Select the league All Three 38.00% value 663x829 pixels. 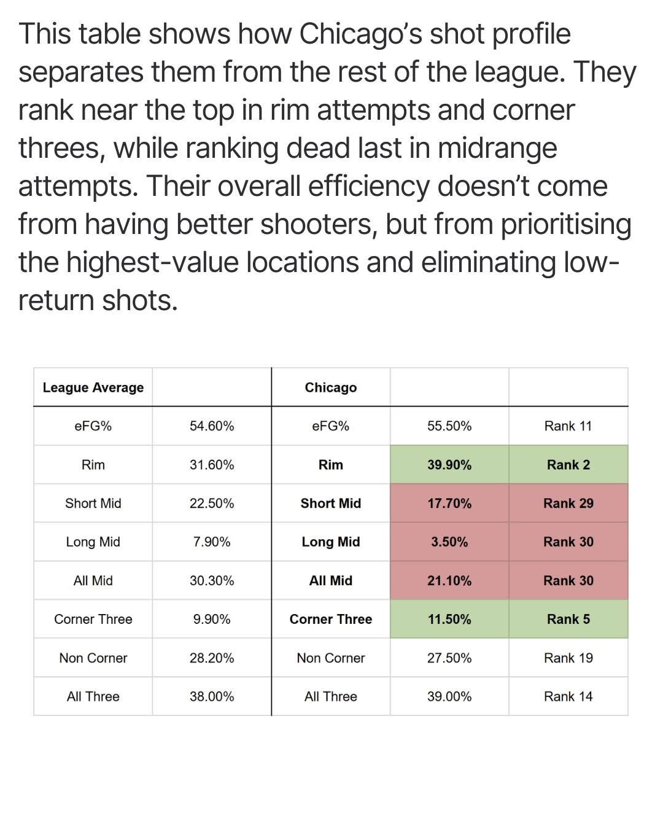(x=212, y=697)
